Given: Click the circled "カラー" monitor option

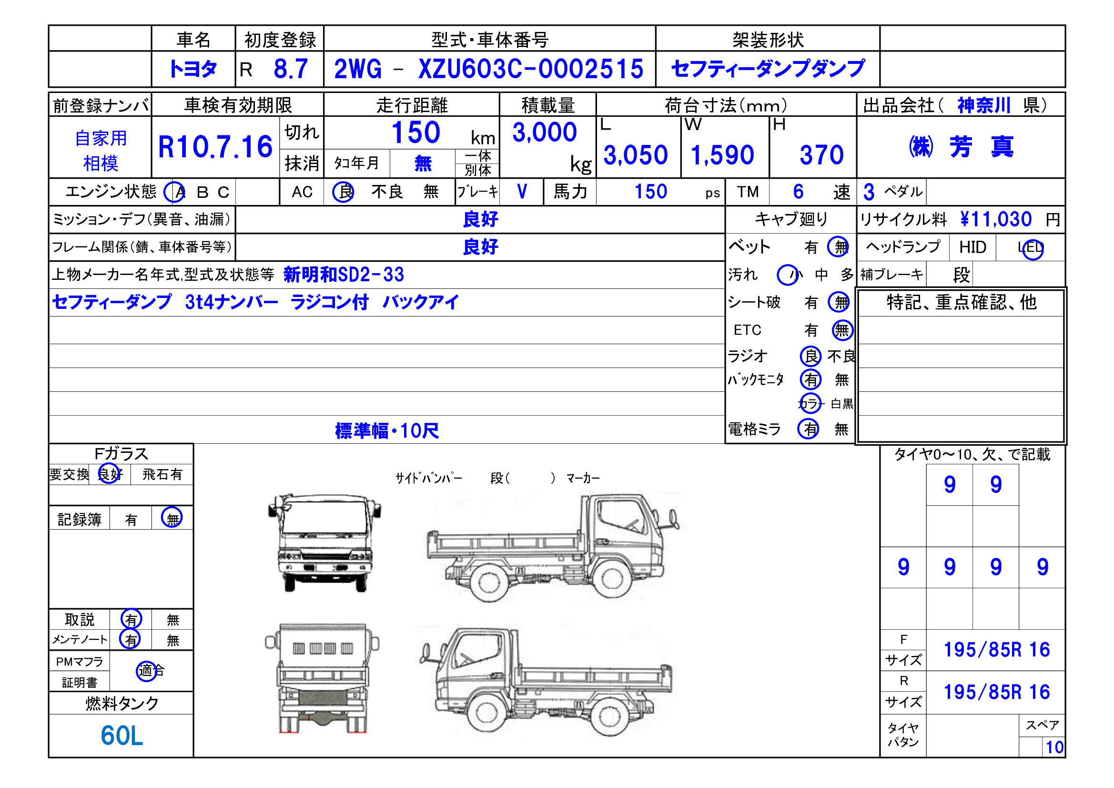Looking at the screenshot, I should (811, 403).
